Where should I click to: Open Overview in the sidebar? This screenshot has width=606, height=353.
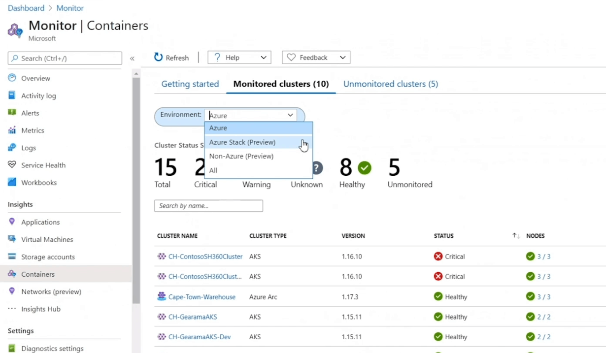35,78
